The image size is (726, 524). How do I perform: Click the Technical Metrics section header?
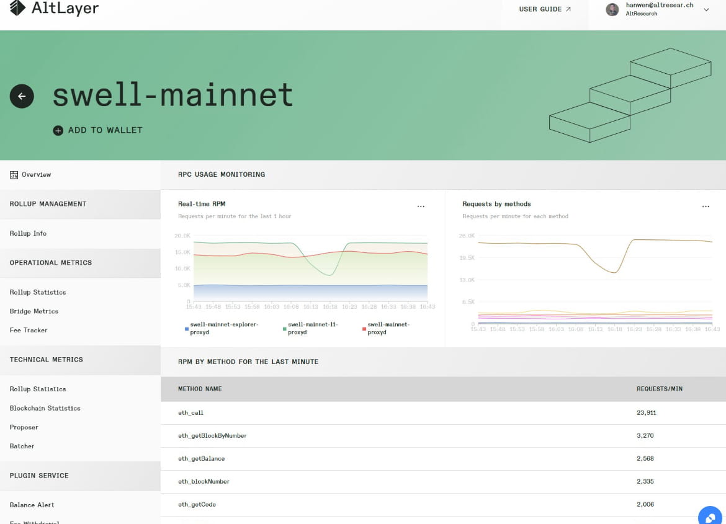[80, 360]
